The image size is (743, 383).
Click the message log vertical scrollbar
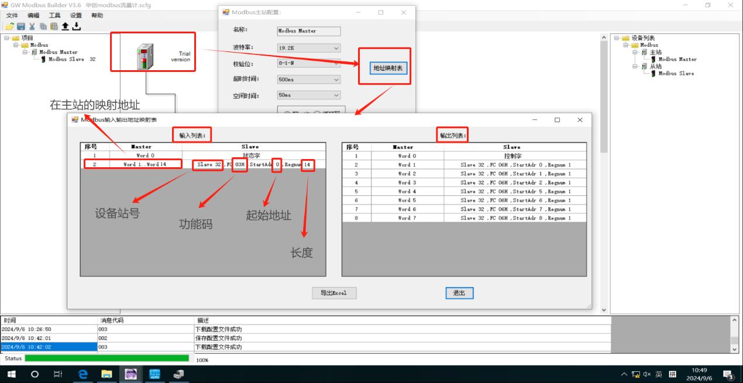pyautogui.click(x=735, y=334)
